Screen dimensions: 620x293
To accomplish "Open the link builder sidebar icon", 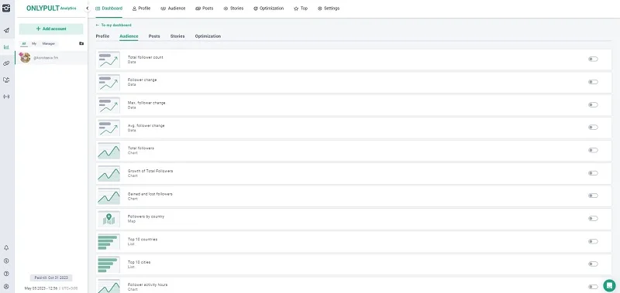I will (x=6, y=63).
